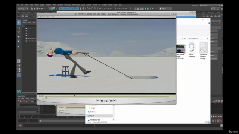This screenshot has width=239, height=134.
Task: Open the Graph Editor View menu
Action: pos(23,98)
